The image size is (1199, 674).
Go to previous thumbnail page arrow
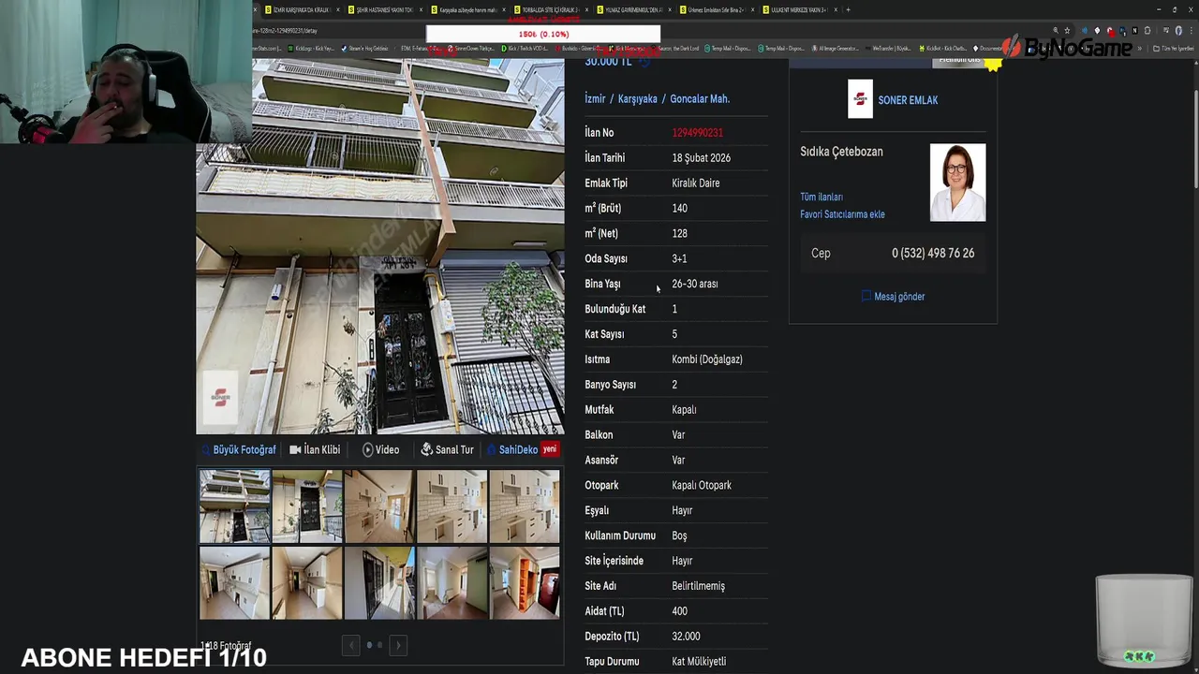351,645
